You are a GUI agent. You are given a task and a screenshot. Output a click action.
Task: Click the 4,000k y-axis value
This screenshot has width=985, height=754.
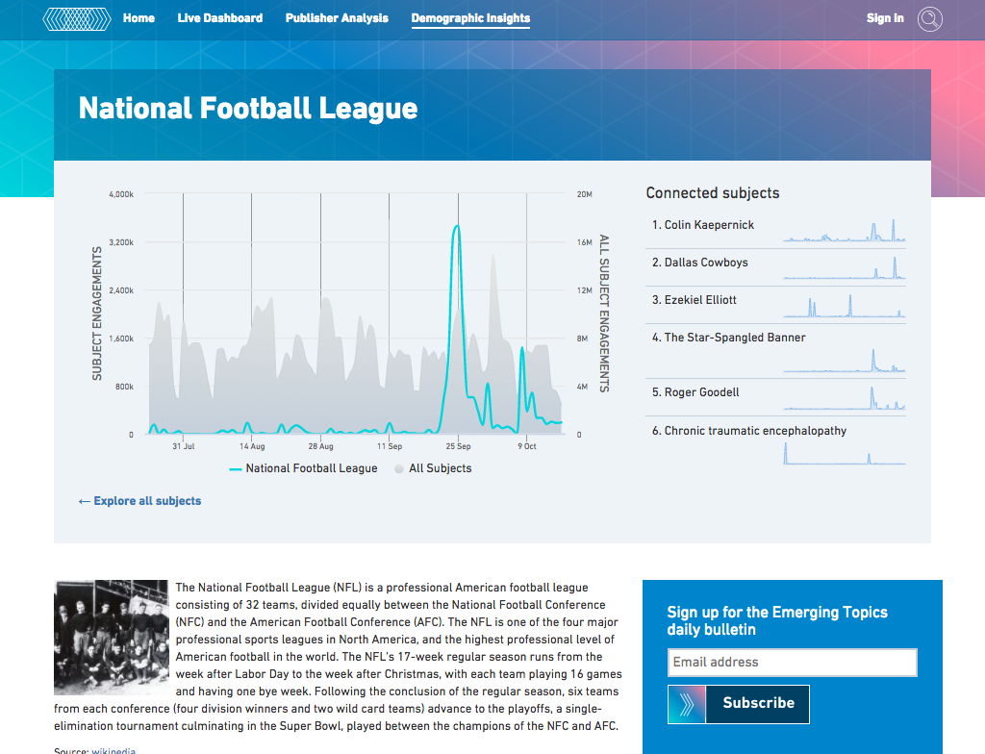121,195
